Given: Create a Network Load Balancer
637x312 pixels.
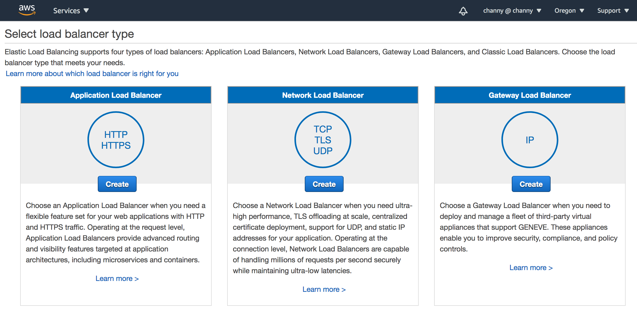Looking at the screenshot, I should (x=324, y=184).
